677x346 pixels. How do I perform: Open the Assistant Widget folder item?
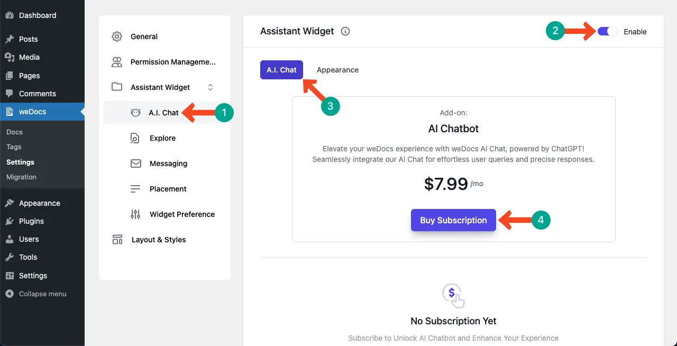[x=160, y=87]
